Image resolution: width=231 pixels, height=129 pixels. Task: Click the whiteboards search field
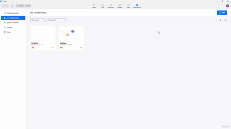[x=38, y=20]
